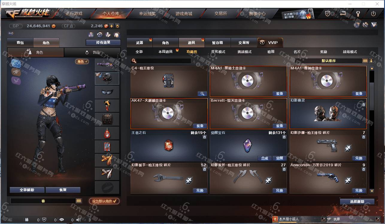The height and width of the screenshot is (224, 385).
Task: Click the 选择删除 button
Action: click(357, 202)
